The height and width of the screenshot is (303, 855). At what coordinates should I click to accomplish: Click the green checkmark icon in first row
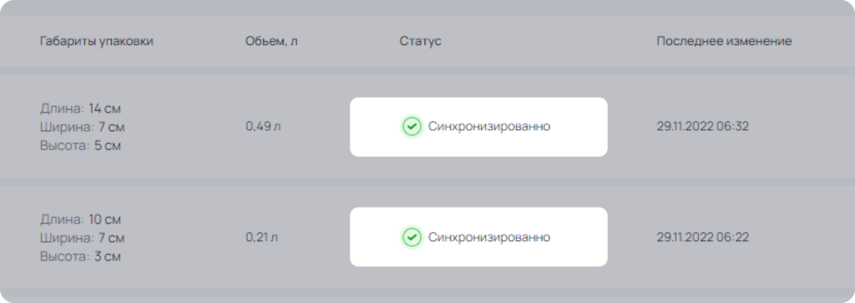[x=412, y=126]
